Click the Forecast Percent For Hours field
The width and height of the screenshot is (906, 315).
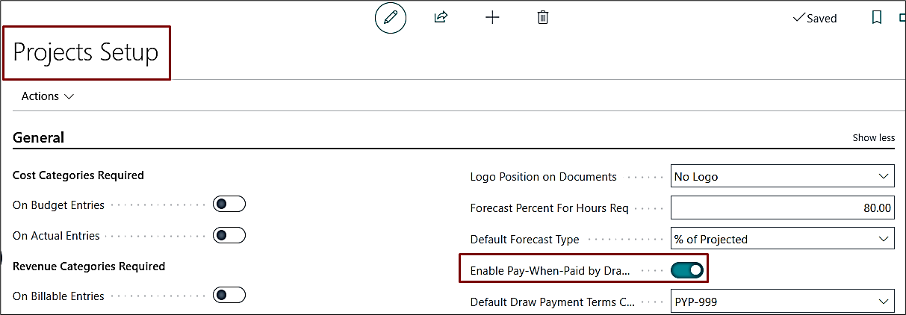pos(781,208)
